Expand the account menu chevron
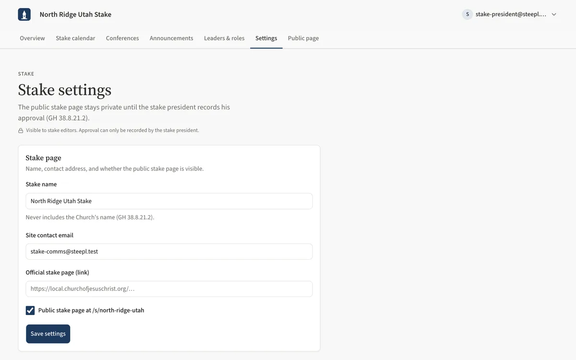576x360 pixels. [554, 14]
